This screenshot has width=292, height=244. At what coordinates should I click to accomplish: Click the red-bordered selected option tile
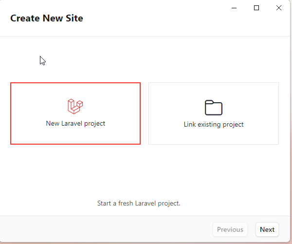tap(75, 113)
